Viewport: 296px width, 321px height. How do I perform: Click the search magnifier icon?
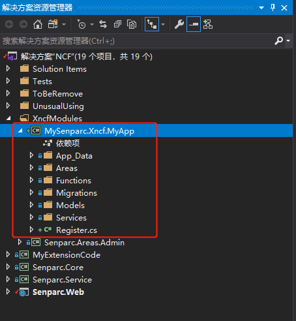click(279, 40)
